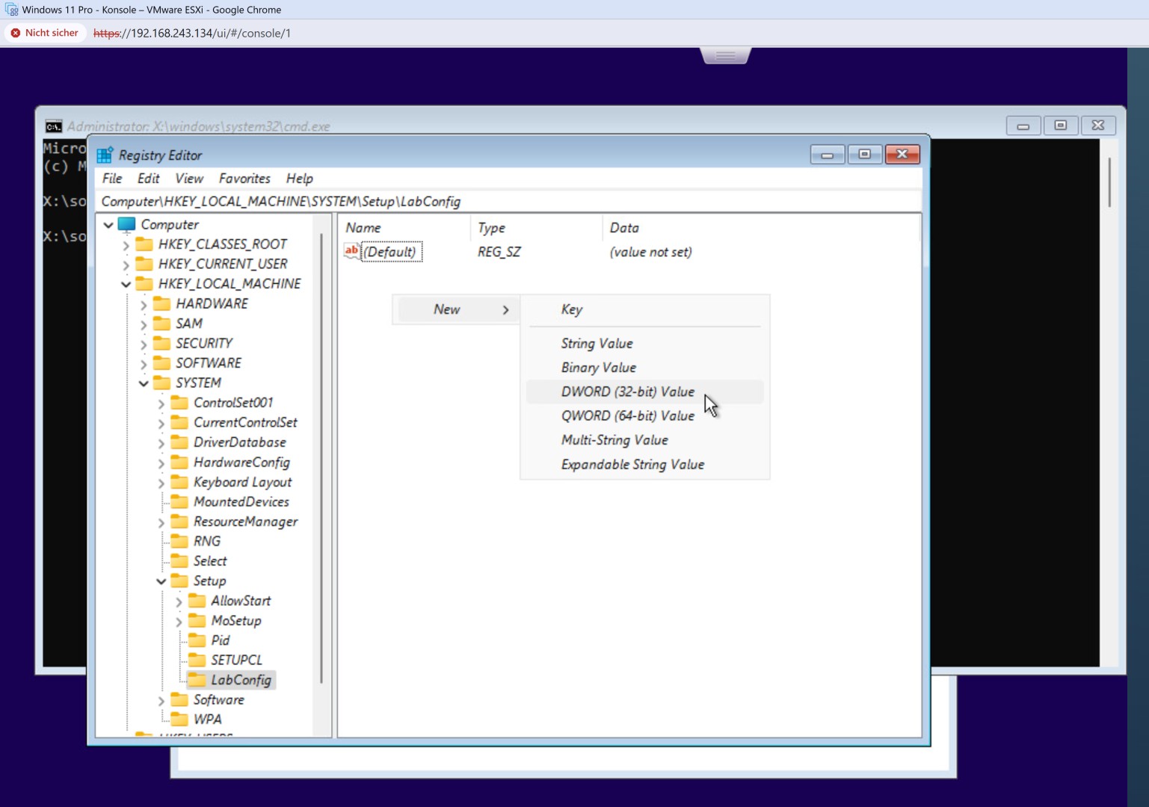Choose Key from the New submenu
This screenshot has height=807, width=1149.
(644, 309)
